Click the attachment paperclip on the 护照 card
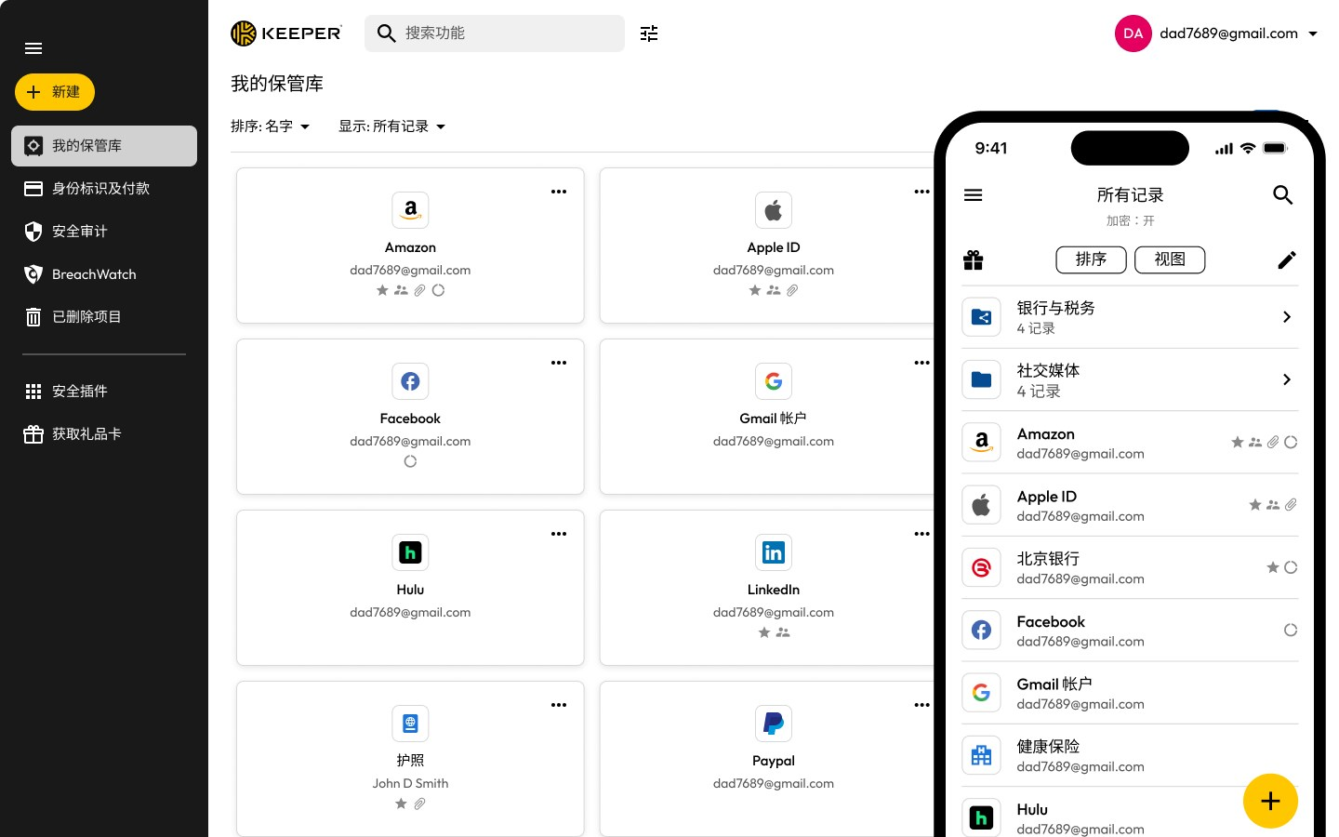Viewport: 1339px width, 837px height. click(419, 804)
